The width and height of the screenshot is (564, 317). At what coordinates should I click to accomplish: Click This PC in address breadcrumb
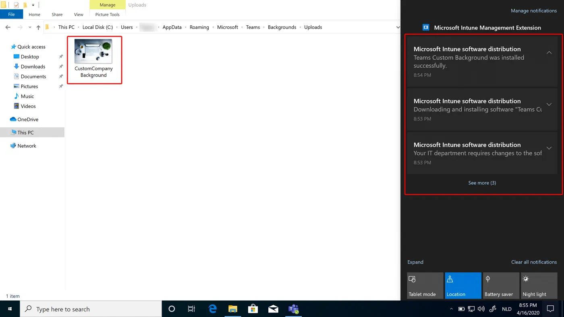66,27
